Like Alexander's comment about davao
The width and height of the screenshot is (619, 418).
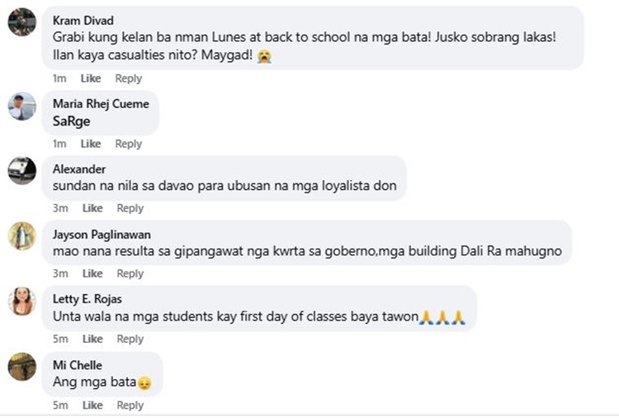(92, 208)
